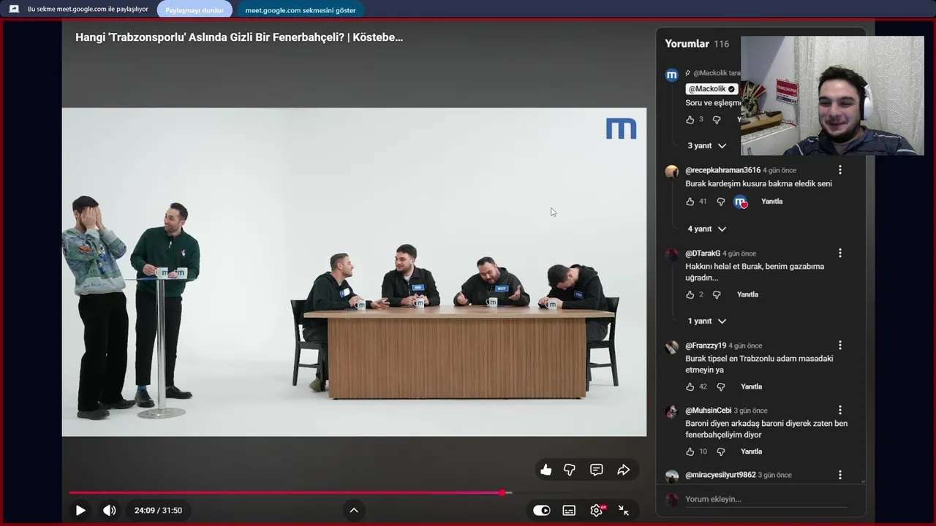This screenshot has width=936, height=526.
Task: Expand '1 yanıt' reply under DTarakG comment
Action: 707,321
